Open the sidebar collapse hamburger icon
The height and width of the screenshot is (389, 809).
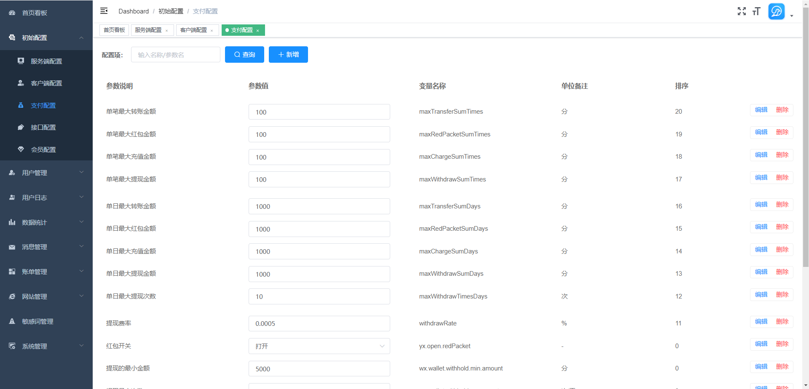pos(104,11)
